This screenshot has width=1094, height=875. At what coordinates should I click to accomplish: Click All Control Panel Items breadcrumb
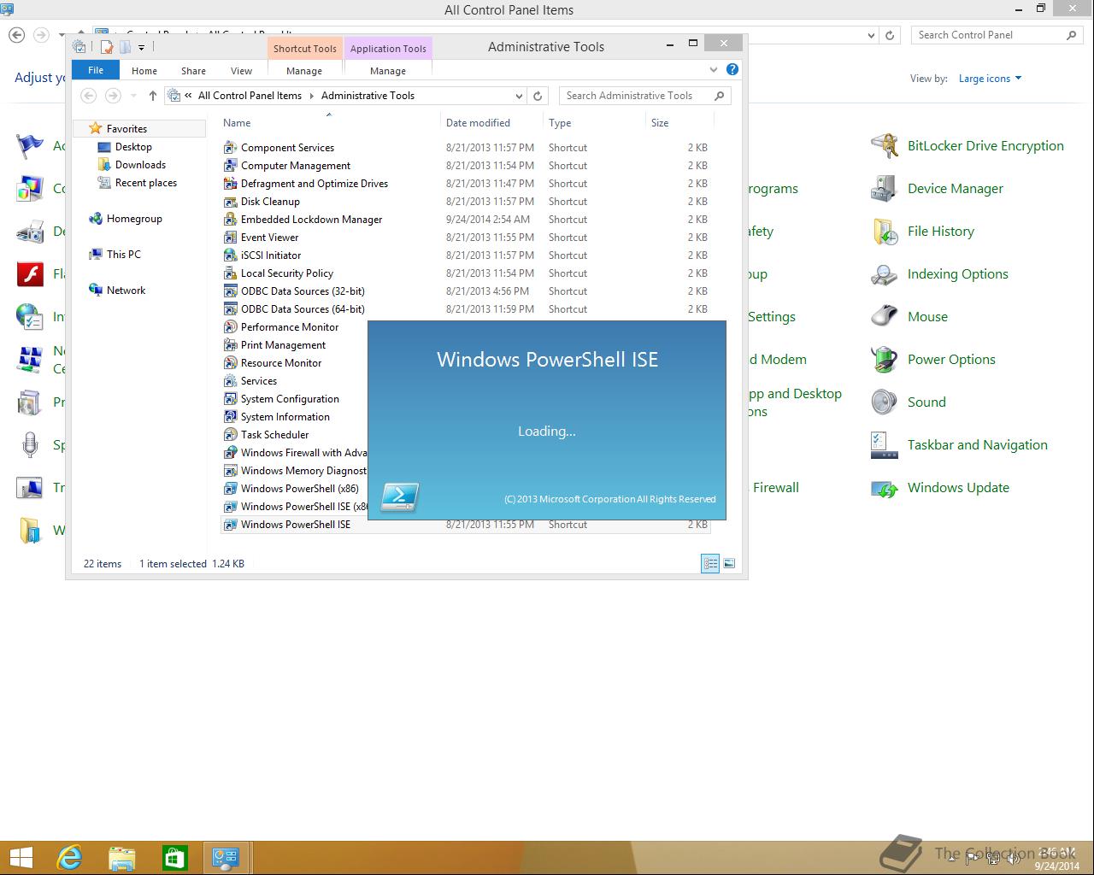point(250,96)
